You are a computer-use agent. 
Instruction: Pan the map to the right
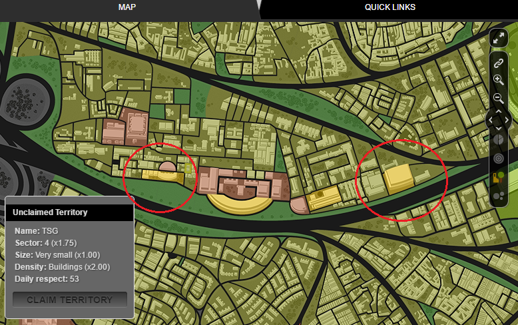[x=507, y=121]
